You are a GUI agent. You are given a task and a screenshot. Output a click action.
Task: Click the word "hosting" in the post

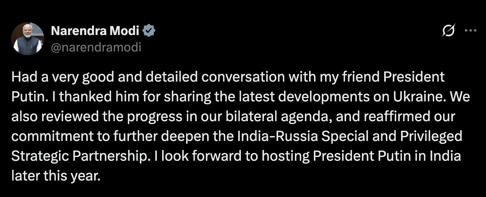coord(285,157)
